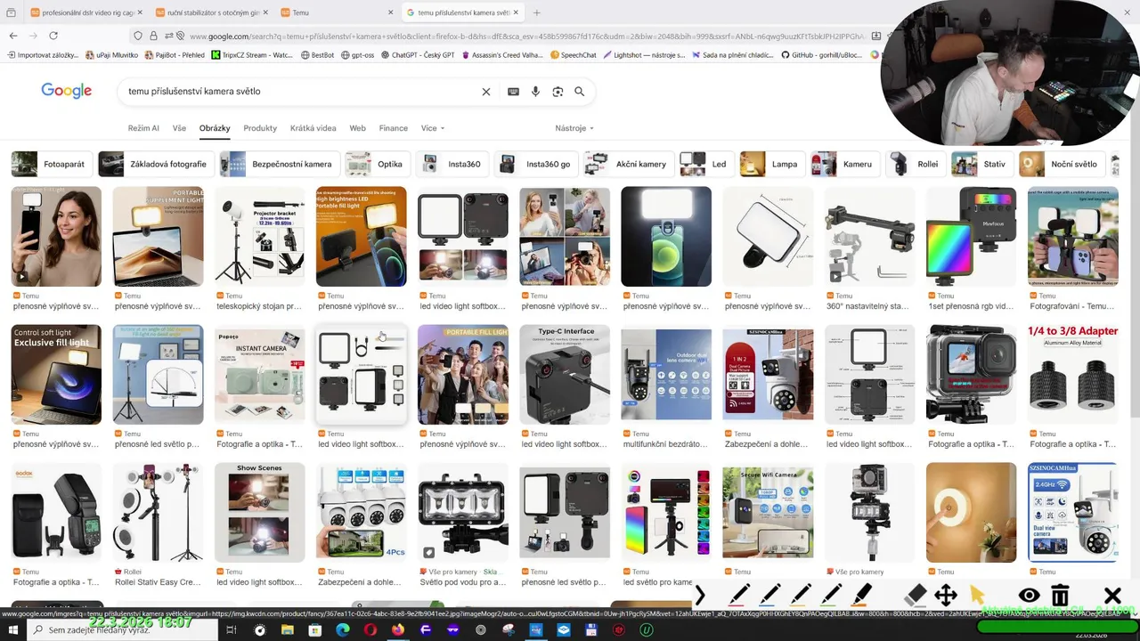Open the Finance tab
Screen dimensions: 1140x641
click(393, 128)
